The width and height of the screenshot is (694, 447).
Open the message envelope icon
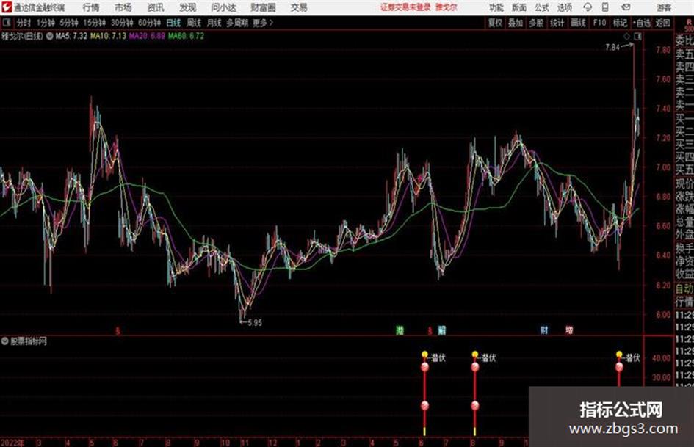coord(626,7)
